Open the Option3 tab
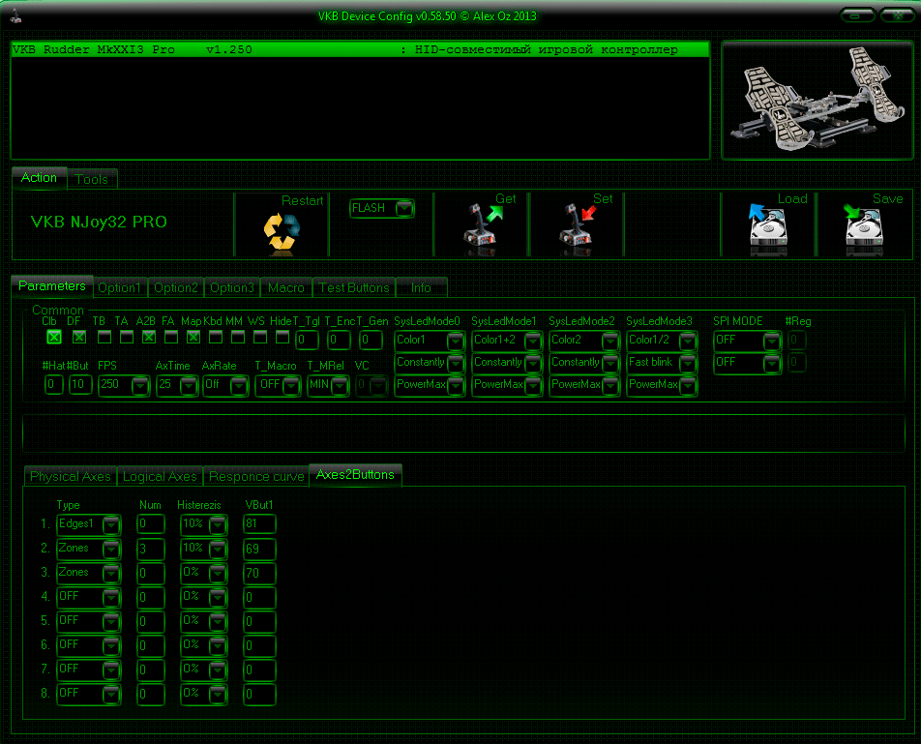Image resolution: width=921 pixels, height=744 pixels. coord(232,287)
